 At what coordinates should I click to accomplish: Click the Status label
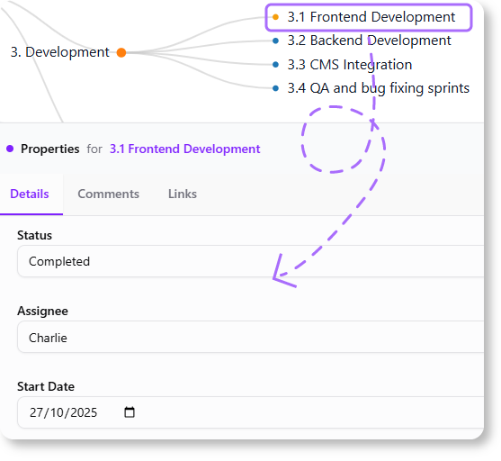(34, 236)
